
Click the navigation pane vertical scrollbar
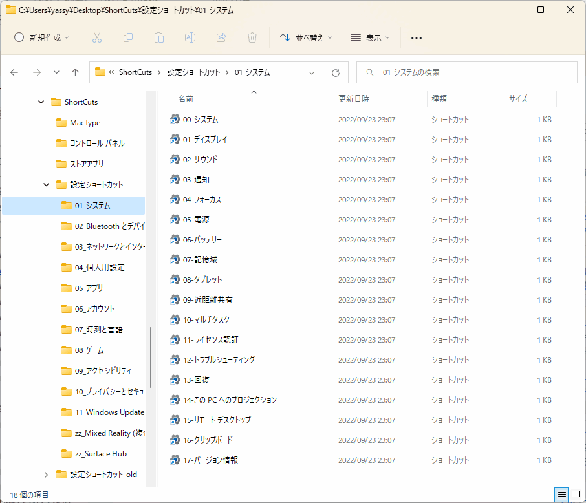[x=151, y=358]
